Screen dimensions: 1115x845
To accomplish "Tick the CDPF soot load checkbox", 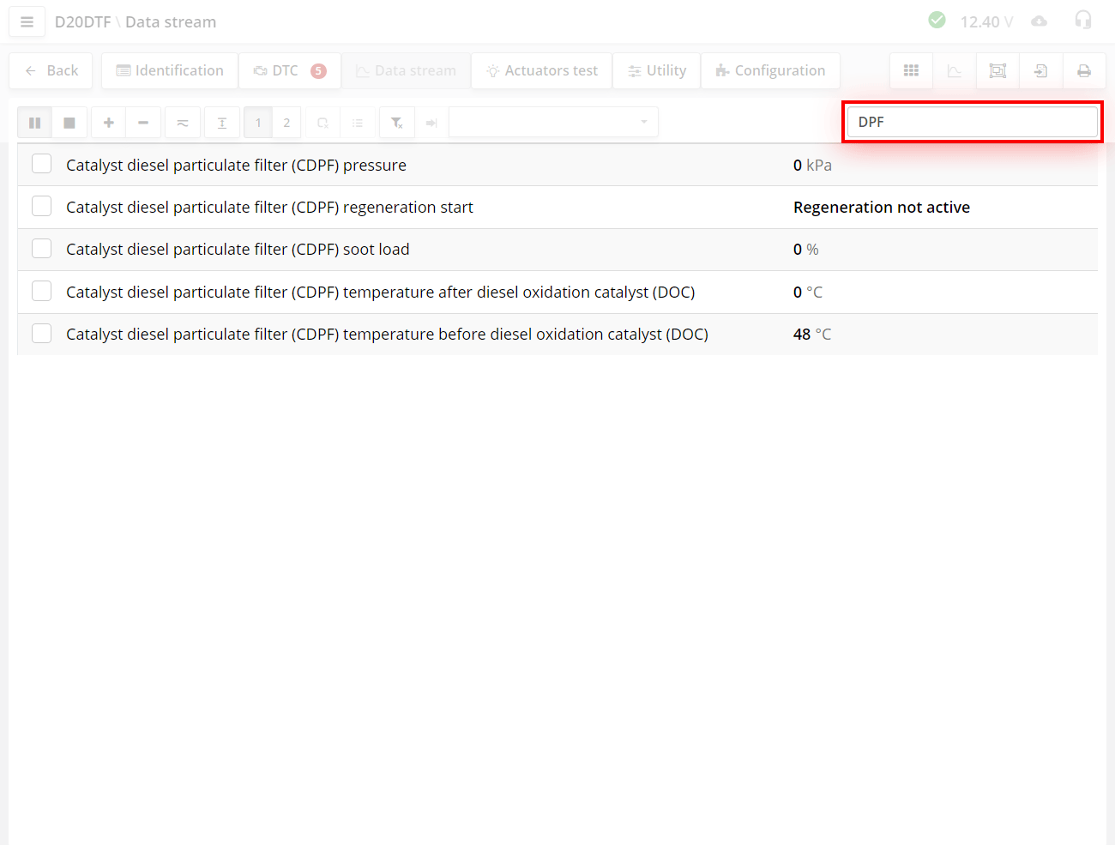I will click(x=42, y=249).
